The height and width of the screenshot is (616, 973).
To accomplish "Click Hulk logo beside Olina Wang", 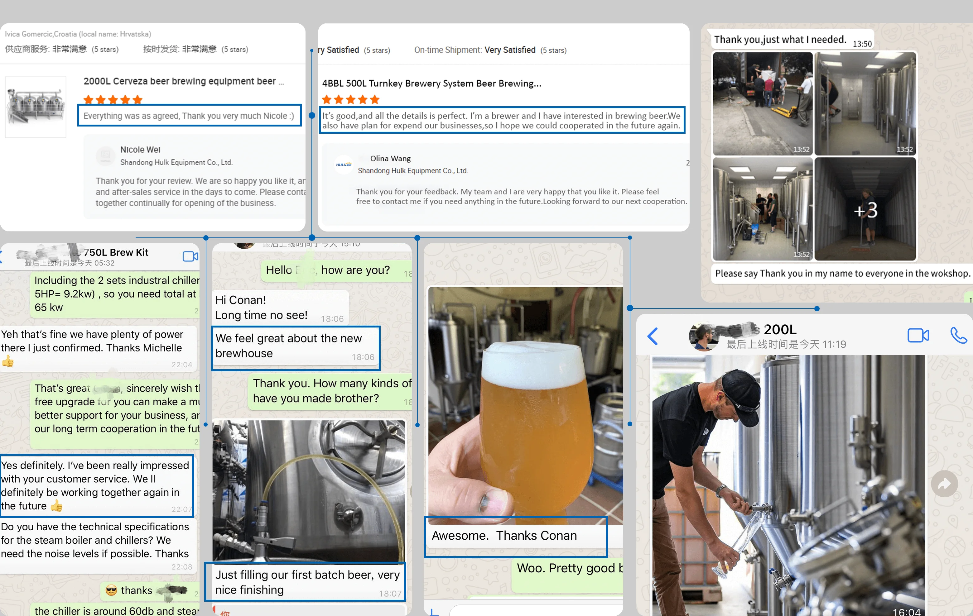I will click(344, 165).
